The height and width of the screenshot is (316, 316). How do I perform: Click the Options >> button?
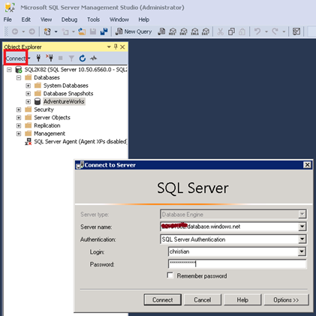click(286, 299)
